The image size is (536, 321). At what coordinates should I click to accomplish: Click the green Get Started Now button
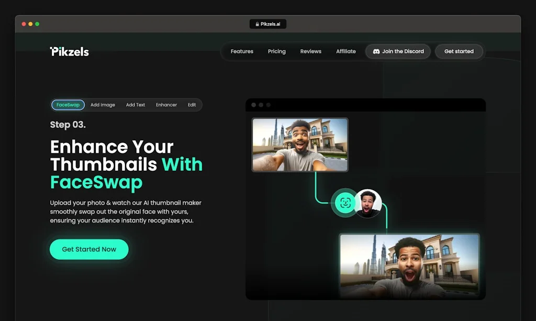(89, 249)
